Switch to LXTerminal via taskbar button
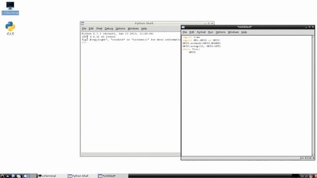 52,176
